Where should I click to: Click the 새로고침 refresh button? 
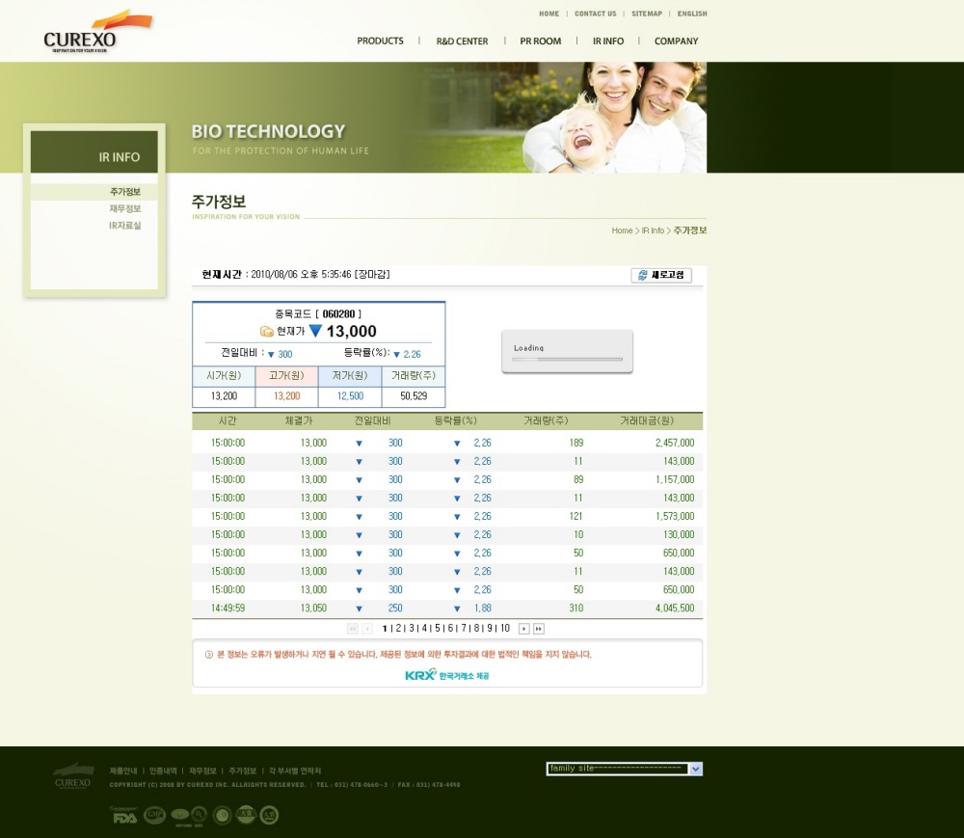click(661, 275)
